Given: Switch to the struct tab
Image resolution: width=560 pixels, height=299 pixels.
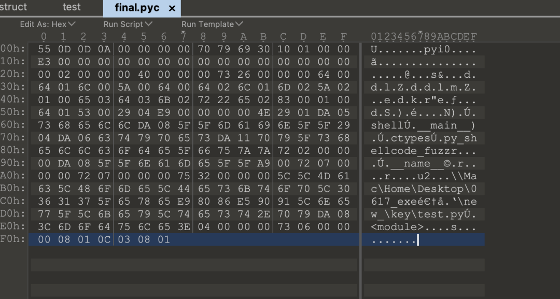Looking at the screenshot, I should coord(13,7).
